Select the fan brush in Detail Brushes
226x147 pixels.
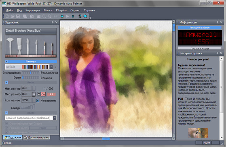click(10, 46)
